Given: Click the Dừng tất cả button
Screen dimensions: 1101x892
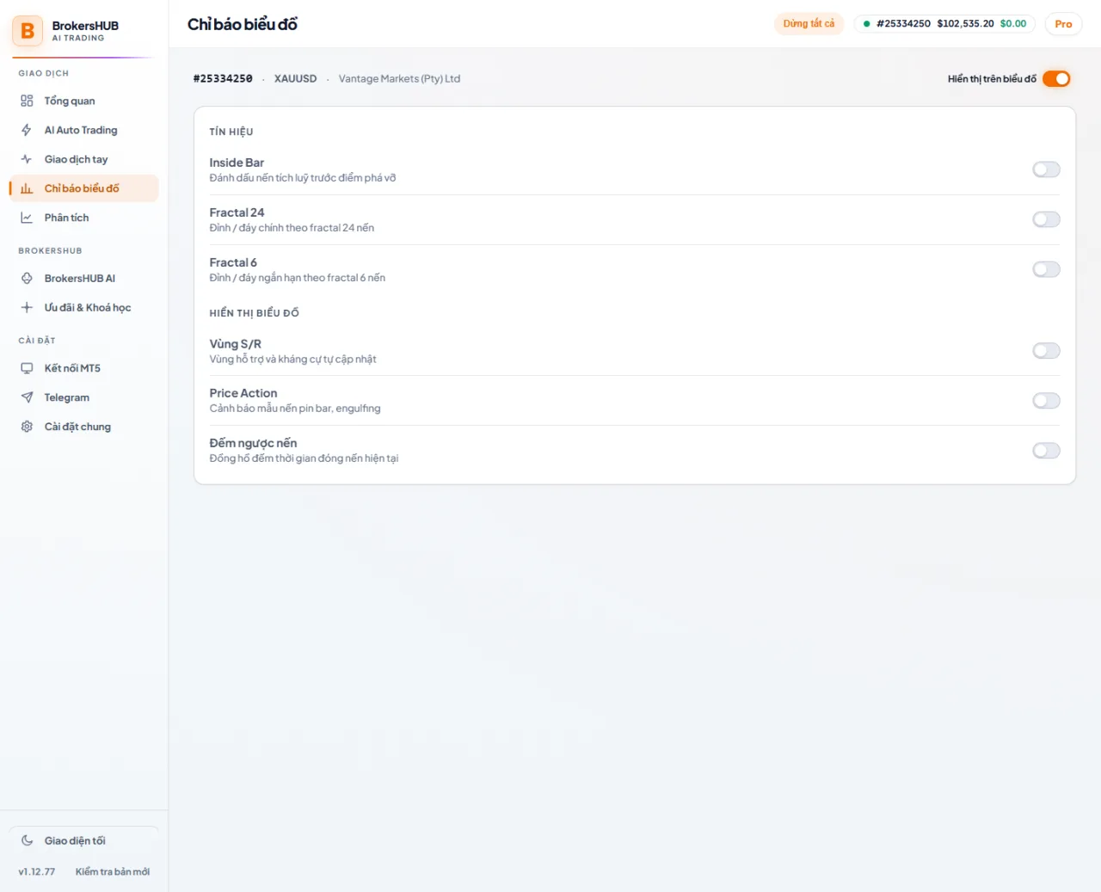Looking at the screenshot, I should pyautogui.click(x=809, y=24).
